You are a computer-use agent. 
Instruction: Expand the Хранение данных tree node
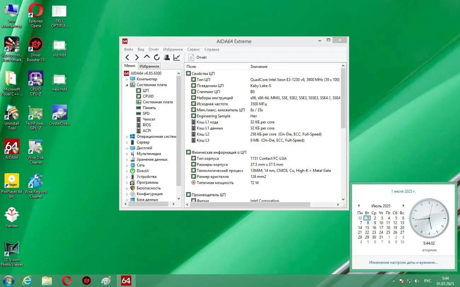click(127, 160)
